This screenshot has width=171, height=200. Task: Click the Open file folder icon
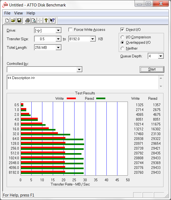[13, 20]
